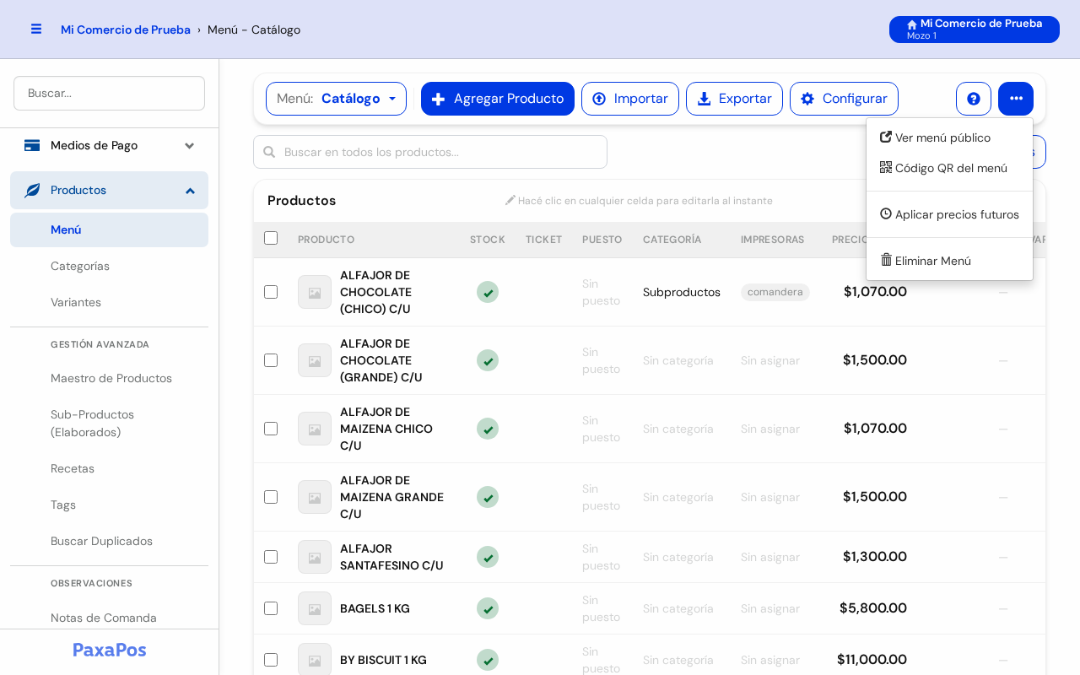Screen dimensions: 1080x675
Task: Open Configurar settings button
Action: pos(844,99)
